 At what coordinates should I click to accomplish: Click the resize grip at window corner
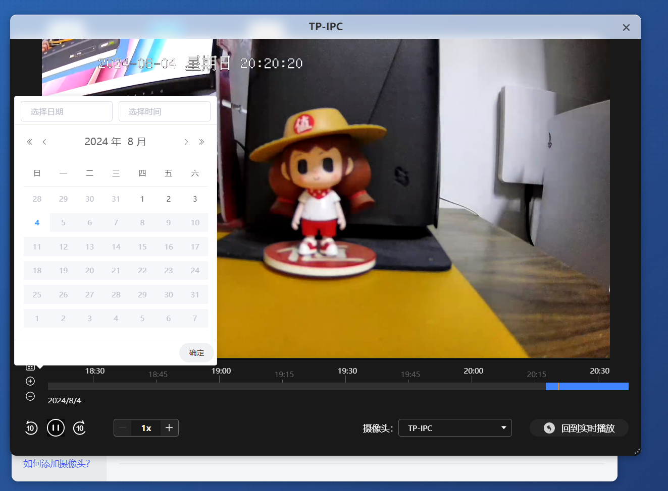coord(637,451)
